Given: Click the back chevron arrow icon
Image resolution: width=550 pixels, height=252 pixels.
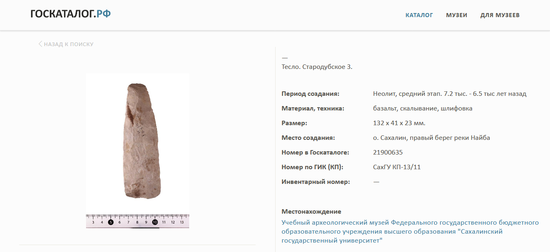Looking at the screenshot, I should pos(40,44).
